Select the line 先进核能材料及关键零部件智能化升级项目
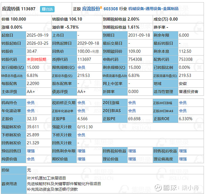Screen dimensions: 205x194 coord(64,184)
